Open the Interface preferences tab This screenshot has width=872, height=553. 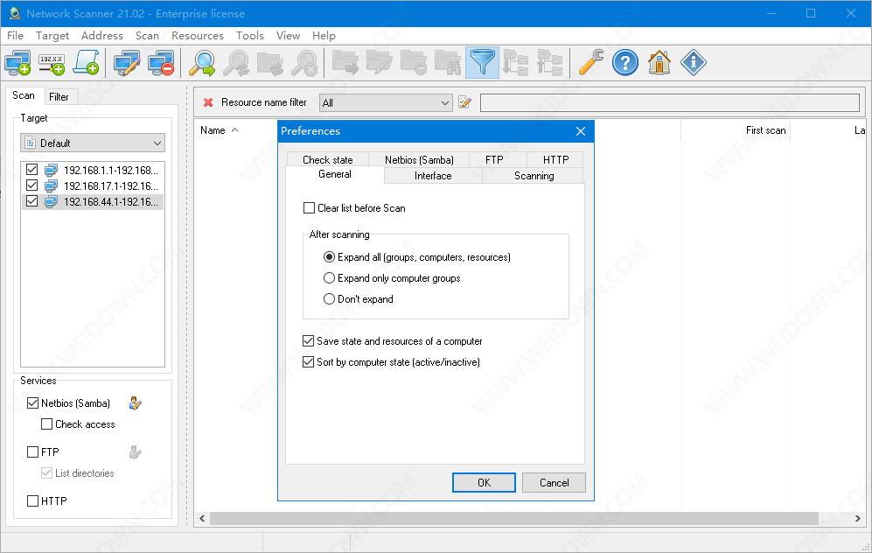[433, 176]
